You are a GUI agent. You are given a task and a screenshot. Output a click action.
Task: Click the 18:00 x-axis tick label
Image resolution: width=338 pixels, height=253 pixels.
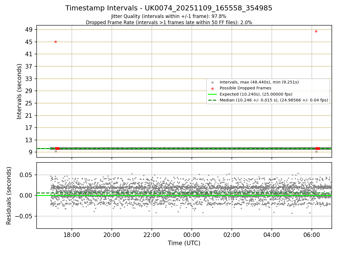72,235
